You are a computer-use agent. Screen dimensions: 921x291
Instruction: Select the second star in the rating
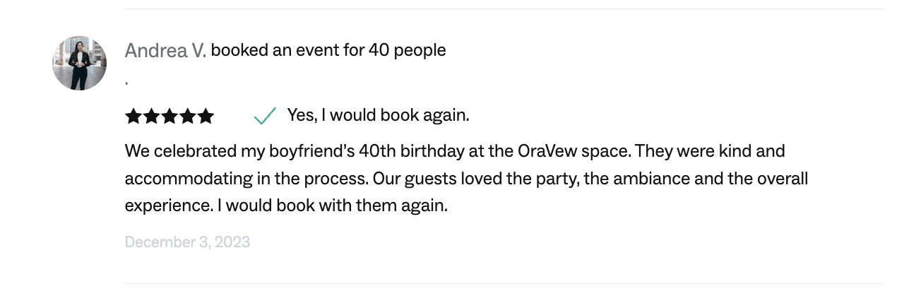coord(151,116)
